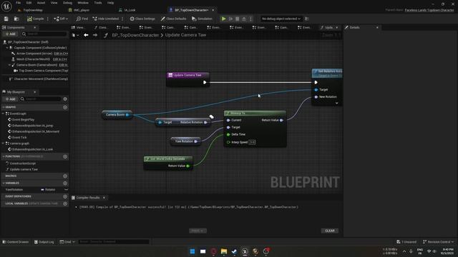The width and height of the screenshot is (458, 257).
Task: Click the Components search field
Action: pyautogui.click(x=44, y=34)
